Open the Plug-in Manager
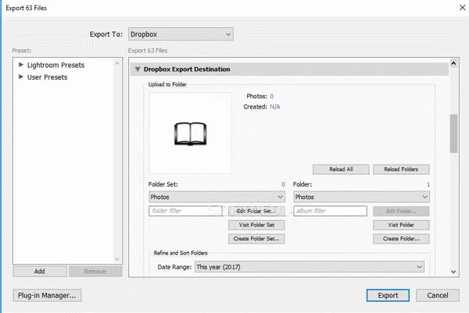 pyautogui.click(x=47, y=295)
